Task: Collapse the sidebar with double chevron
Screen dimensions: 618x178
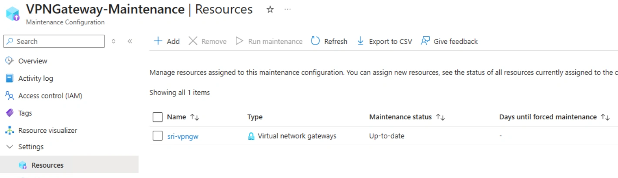Action: [x=130, y=41]
